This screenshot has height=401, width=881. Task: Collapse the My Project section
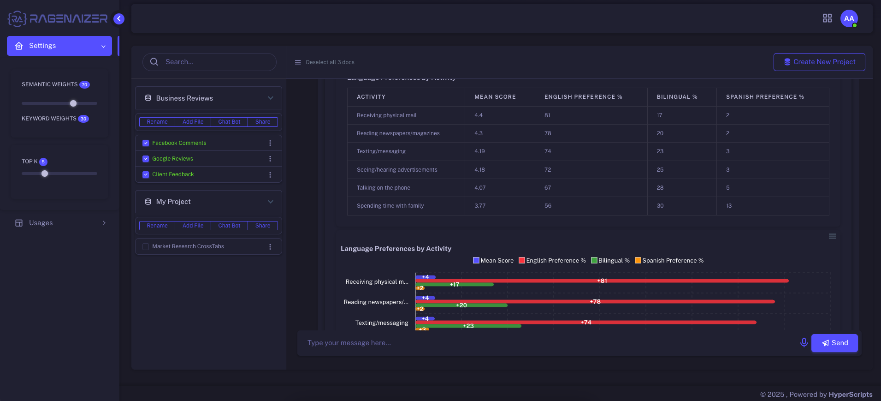click(271, 202)
